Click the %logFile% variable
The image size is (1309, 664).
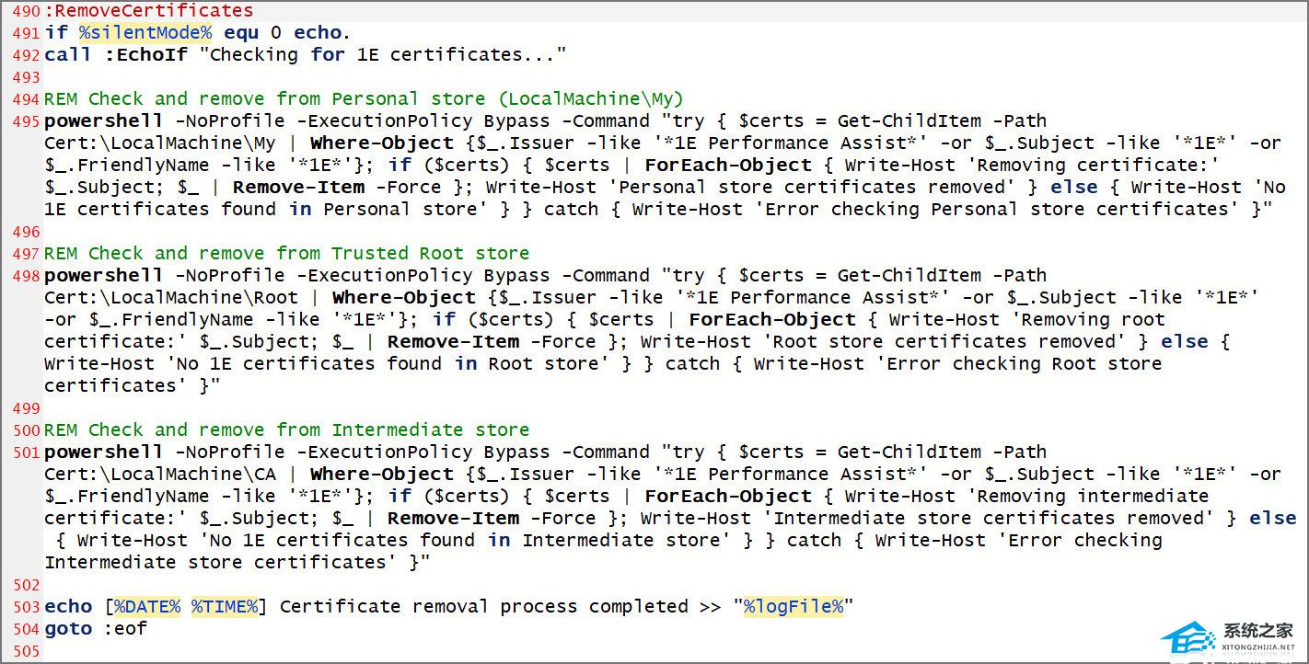click(x=794, y=606)
